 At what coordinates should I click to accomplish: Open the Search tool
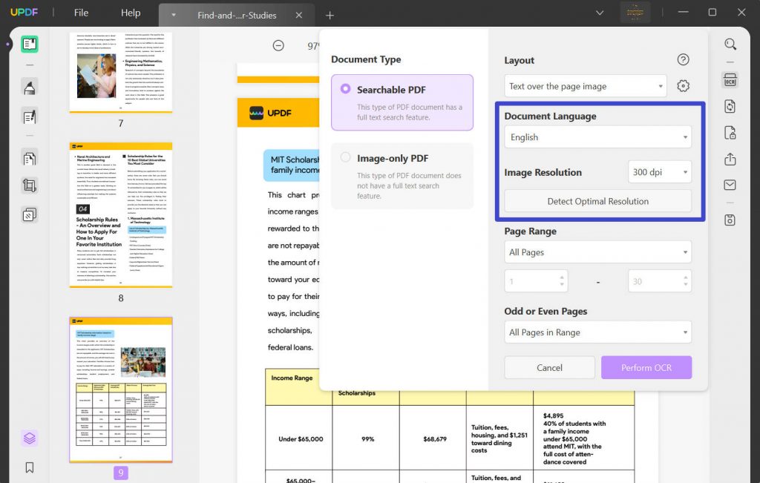(730, 44)
